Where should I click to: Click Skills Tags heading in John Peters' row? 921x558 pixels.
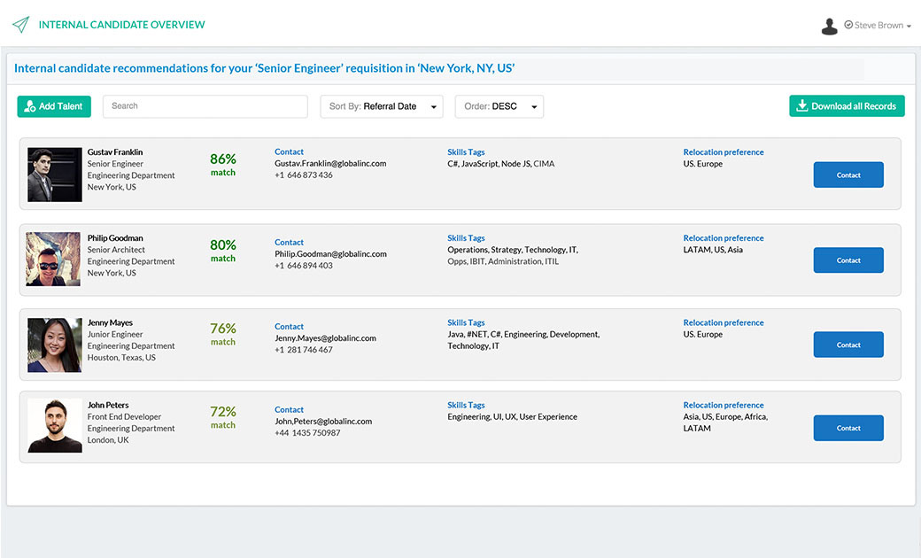pos(466,405)
